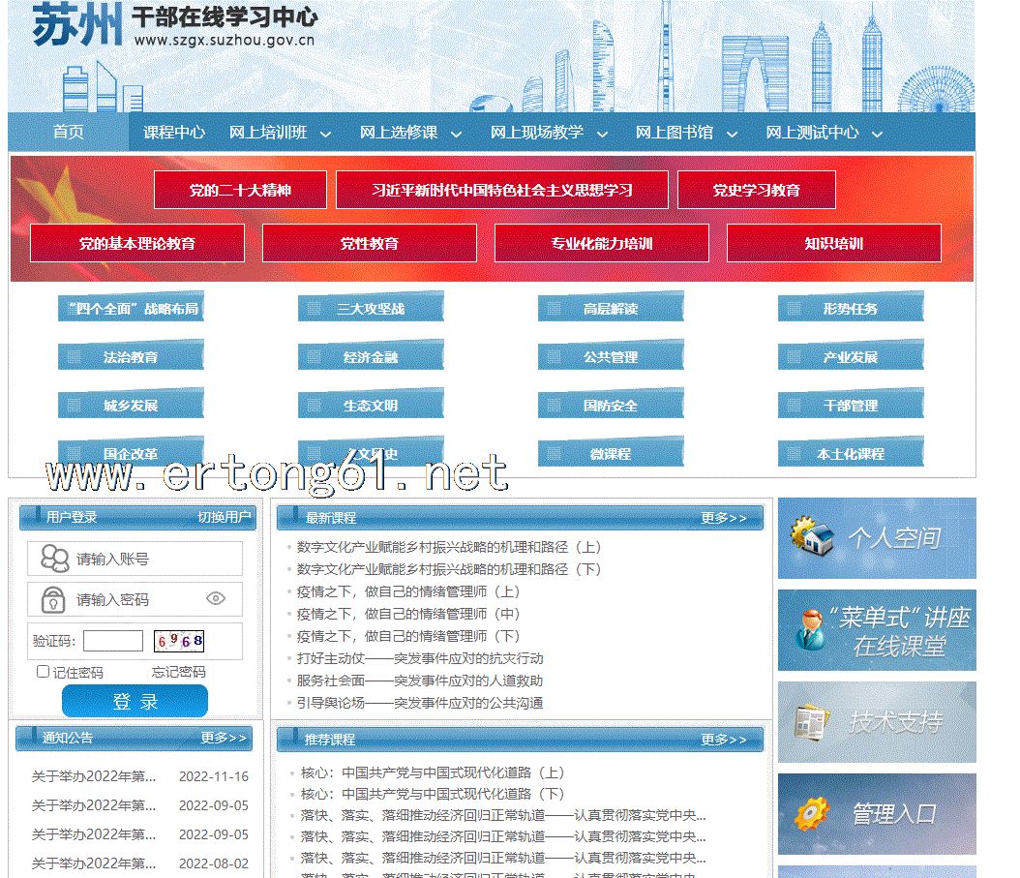Viewport: 1020px width, 878px height.
Task: Click 更多 in the 最新课程 header
Action: coord(723,518)
